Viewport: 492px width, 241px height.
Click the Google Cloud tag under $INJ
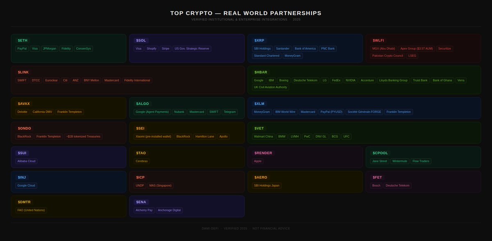pos(26,186)
